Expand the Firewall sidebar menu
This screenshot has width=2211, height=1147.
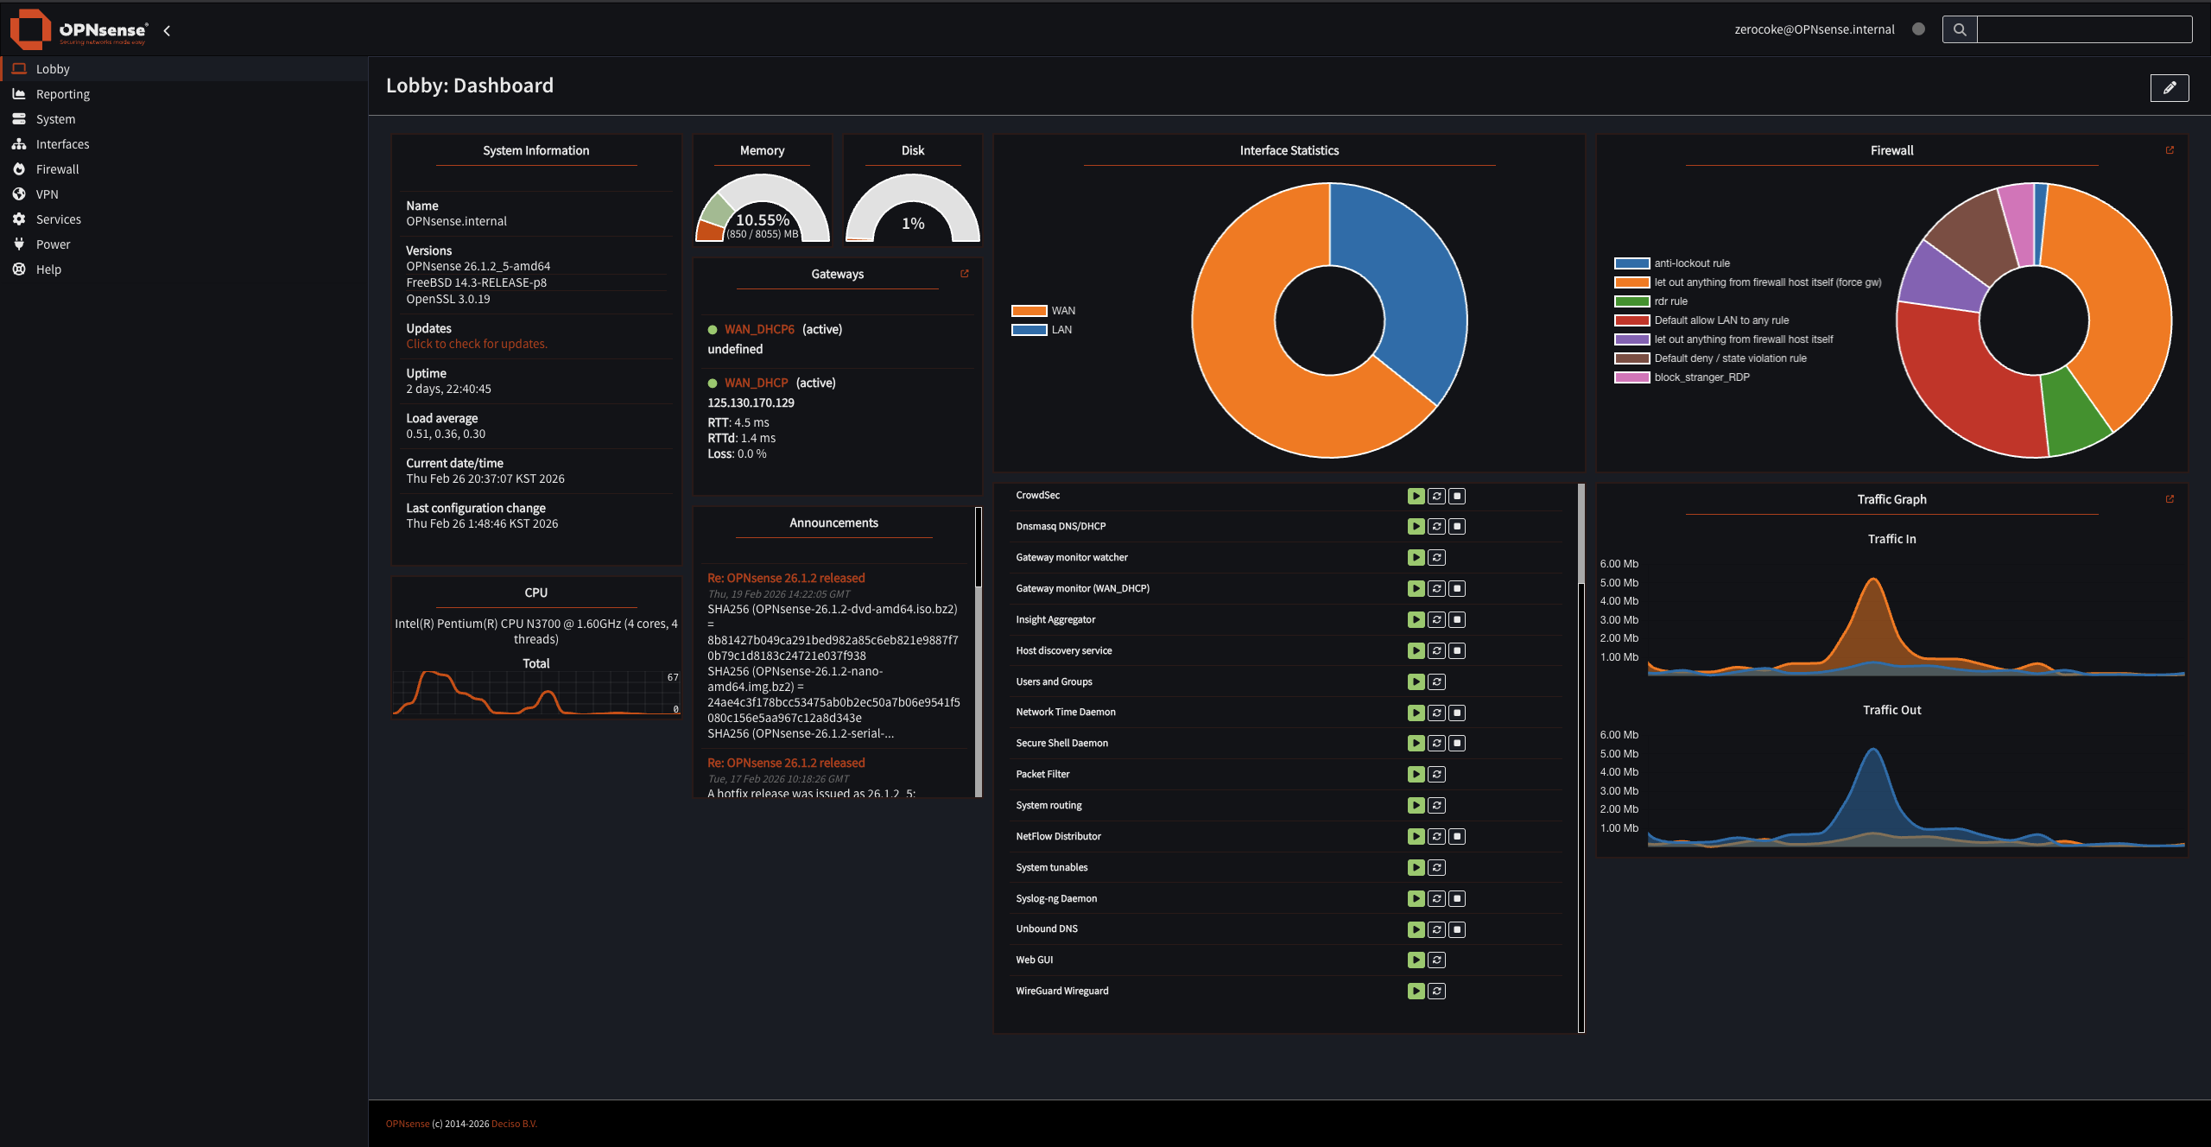(x=57, y=169)
